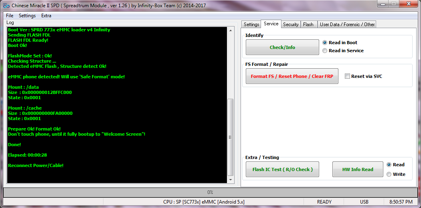This screenshot has height=208, width=421.
Task: Select the Write radio button
Action: click(396, 174)
